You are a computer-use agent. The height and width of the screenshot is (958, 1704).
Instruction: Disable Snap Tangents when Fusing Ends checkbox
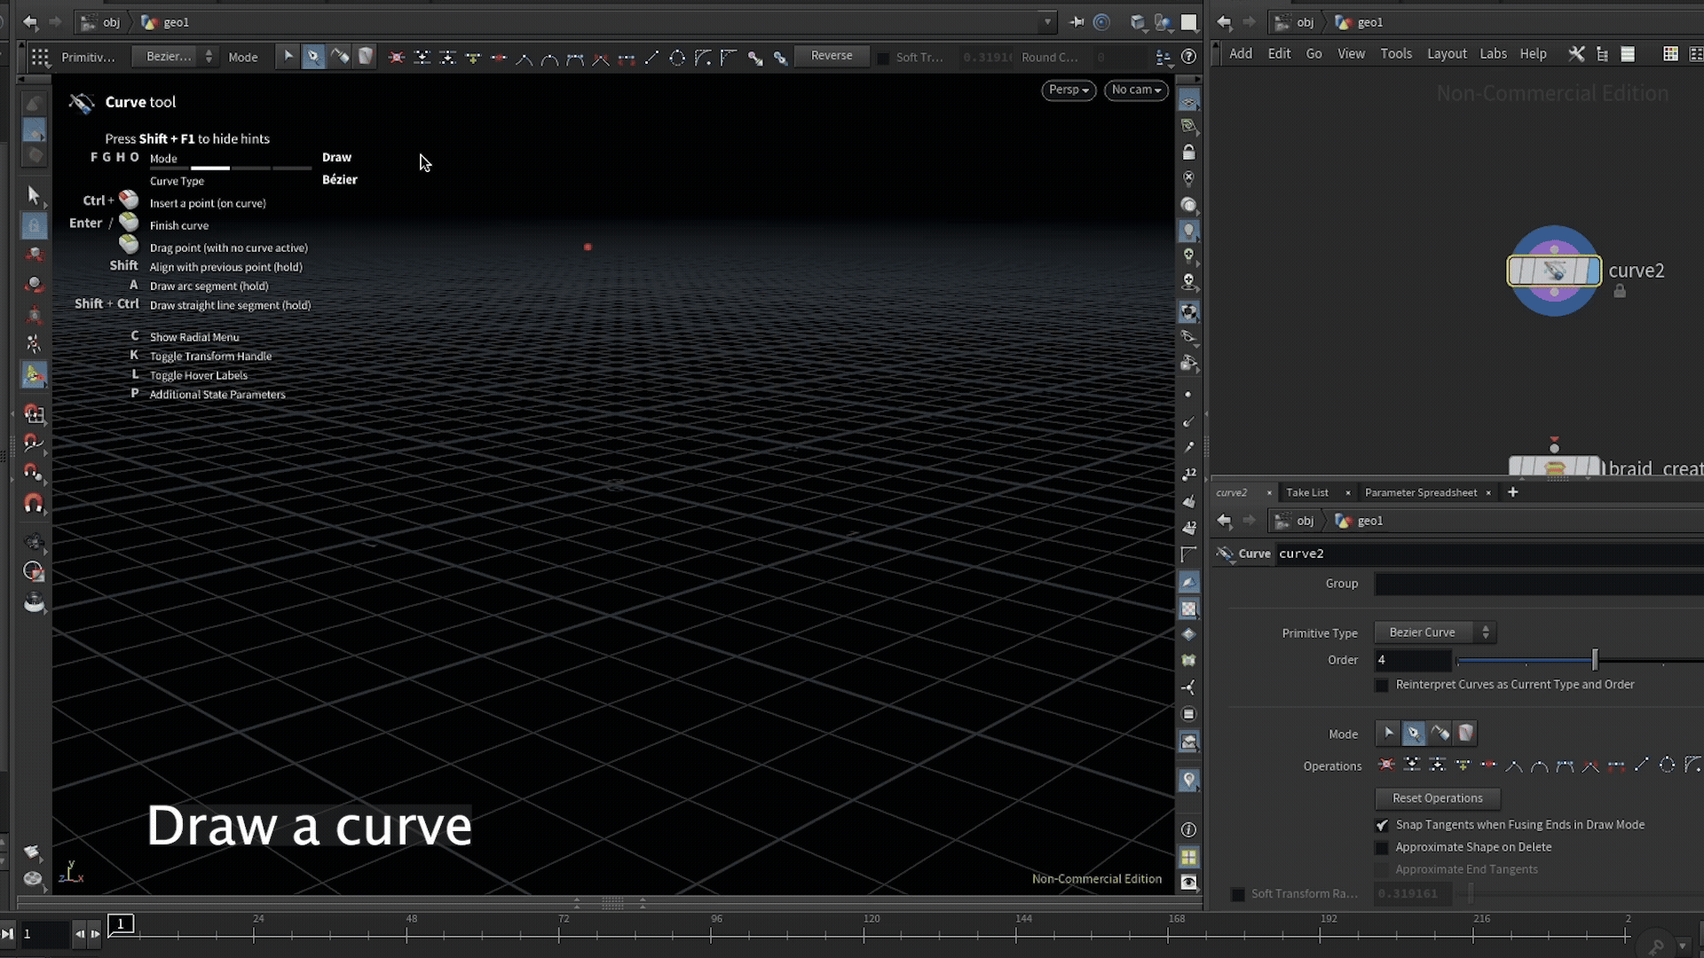(1382, 825)
